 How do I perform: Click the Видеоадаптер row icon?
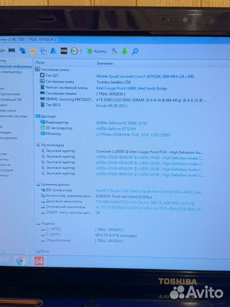click(43, 122)
